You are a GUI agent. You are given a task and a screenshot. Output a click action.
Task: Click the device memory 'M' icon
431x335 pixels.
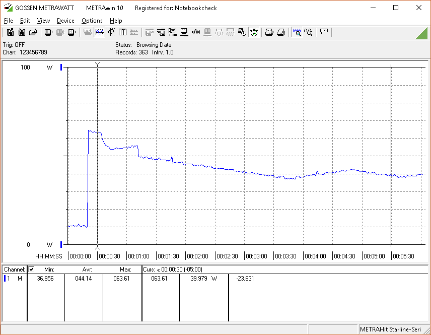tap(71, 32)
